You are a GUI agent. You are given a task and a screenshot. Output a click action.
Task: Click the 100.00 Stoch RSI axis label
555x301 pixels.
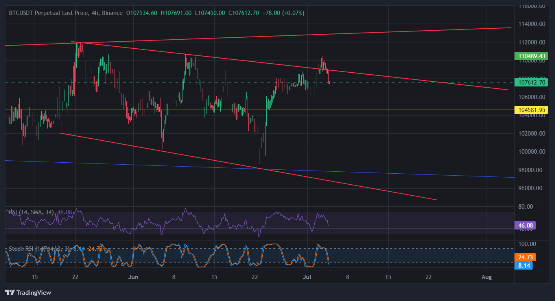click(527, 244)
